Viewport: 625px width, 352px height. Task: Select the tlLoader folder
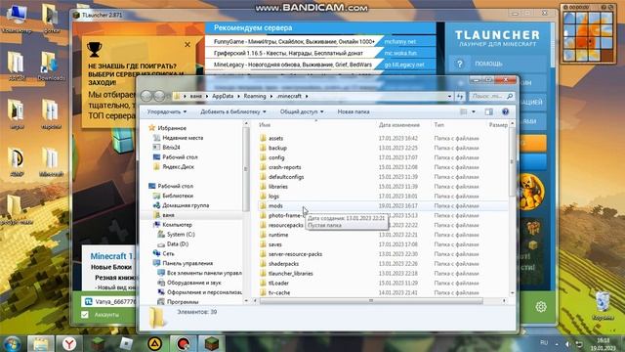pos(278,283)
